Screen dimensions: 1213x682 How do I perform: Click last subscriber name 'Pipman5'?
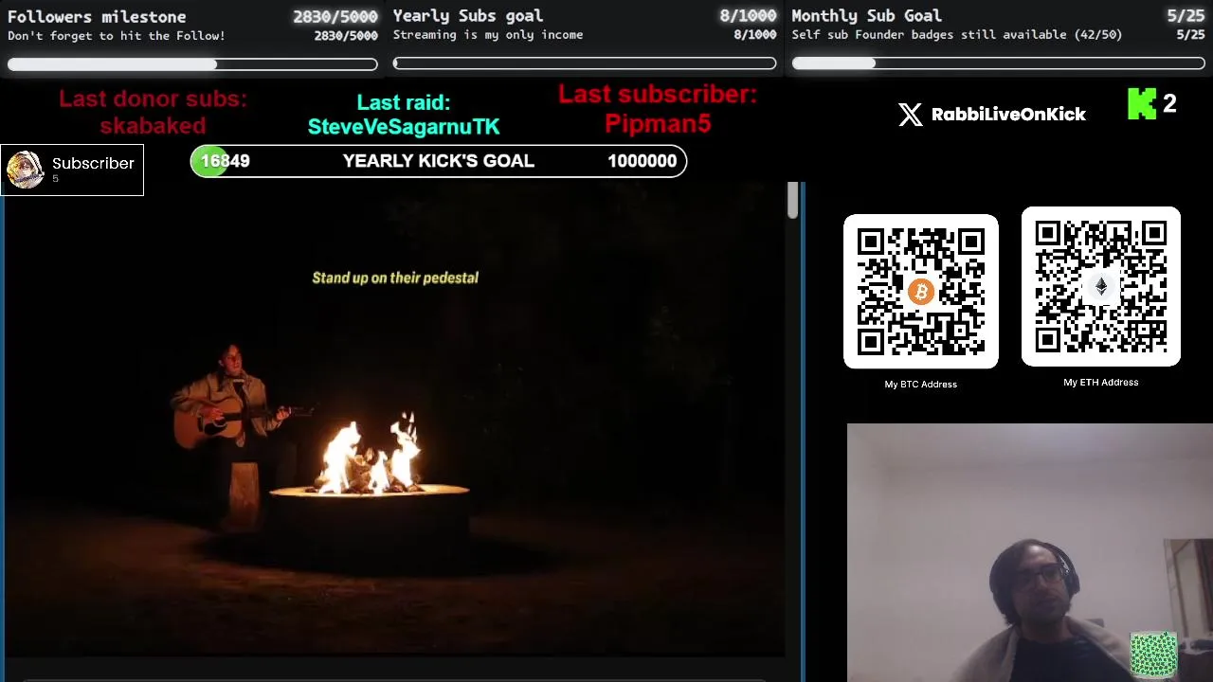click(x=658, y=123)
